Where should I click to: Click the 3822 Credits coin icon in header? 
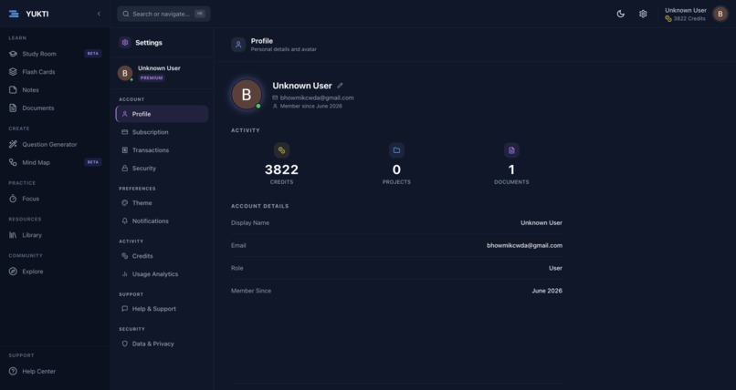(668, 19)
